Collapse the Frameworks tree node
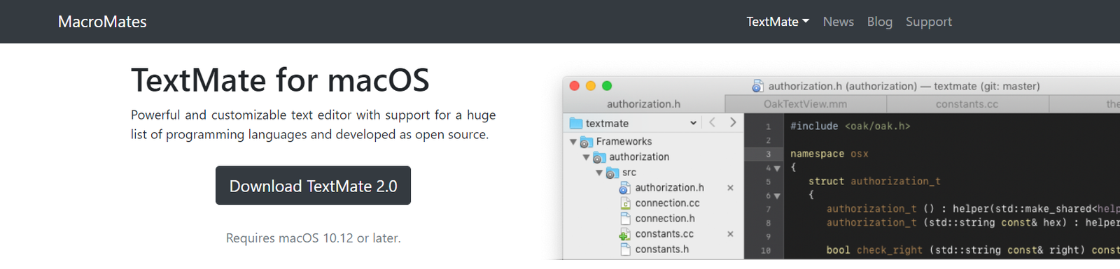This screenshot has width=1120, height=269. point(573,142)
